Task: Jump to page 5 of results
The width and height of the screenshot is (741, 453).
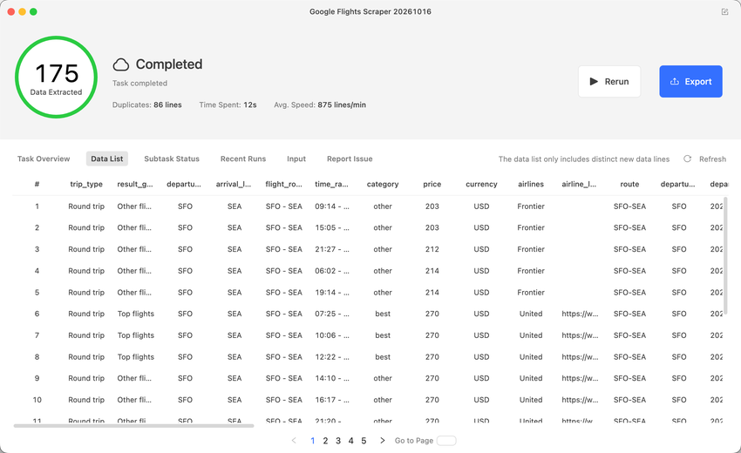Action: click(x=364, y=441)
